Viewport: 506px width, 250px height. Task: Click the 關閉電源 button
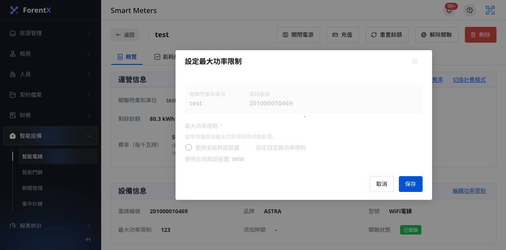tap(298, 35)
